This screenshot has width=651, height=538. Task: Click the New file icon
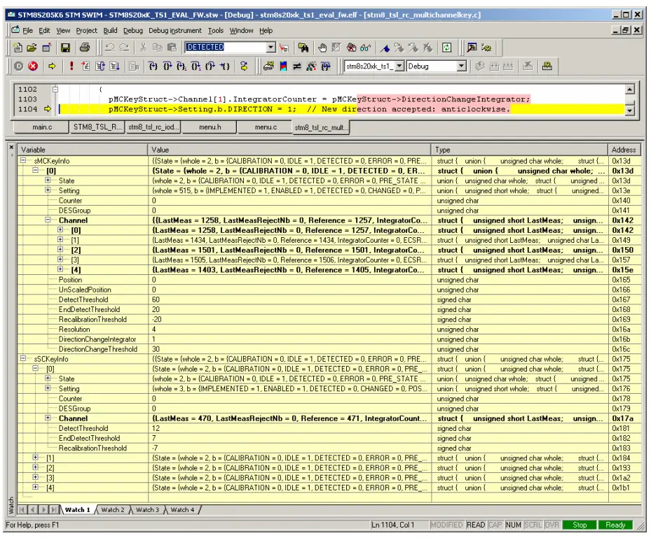click(x=18, y=48)
